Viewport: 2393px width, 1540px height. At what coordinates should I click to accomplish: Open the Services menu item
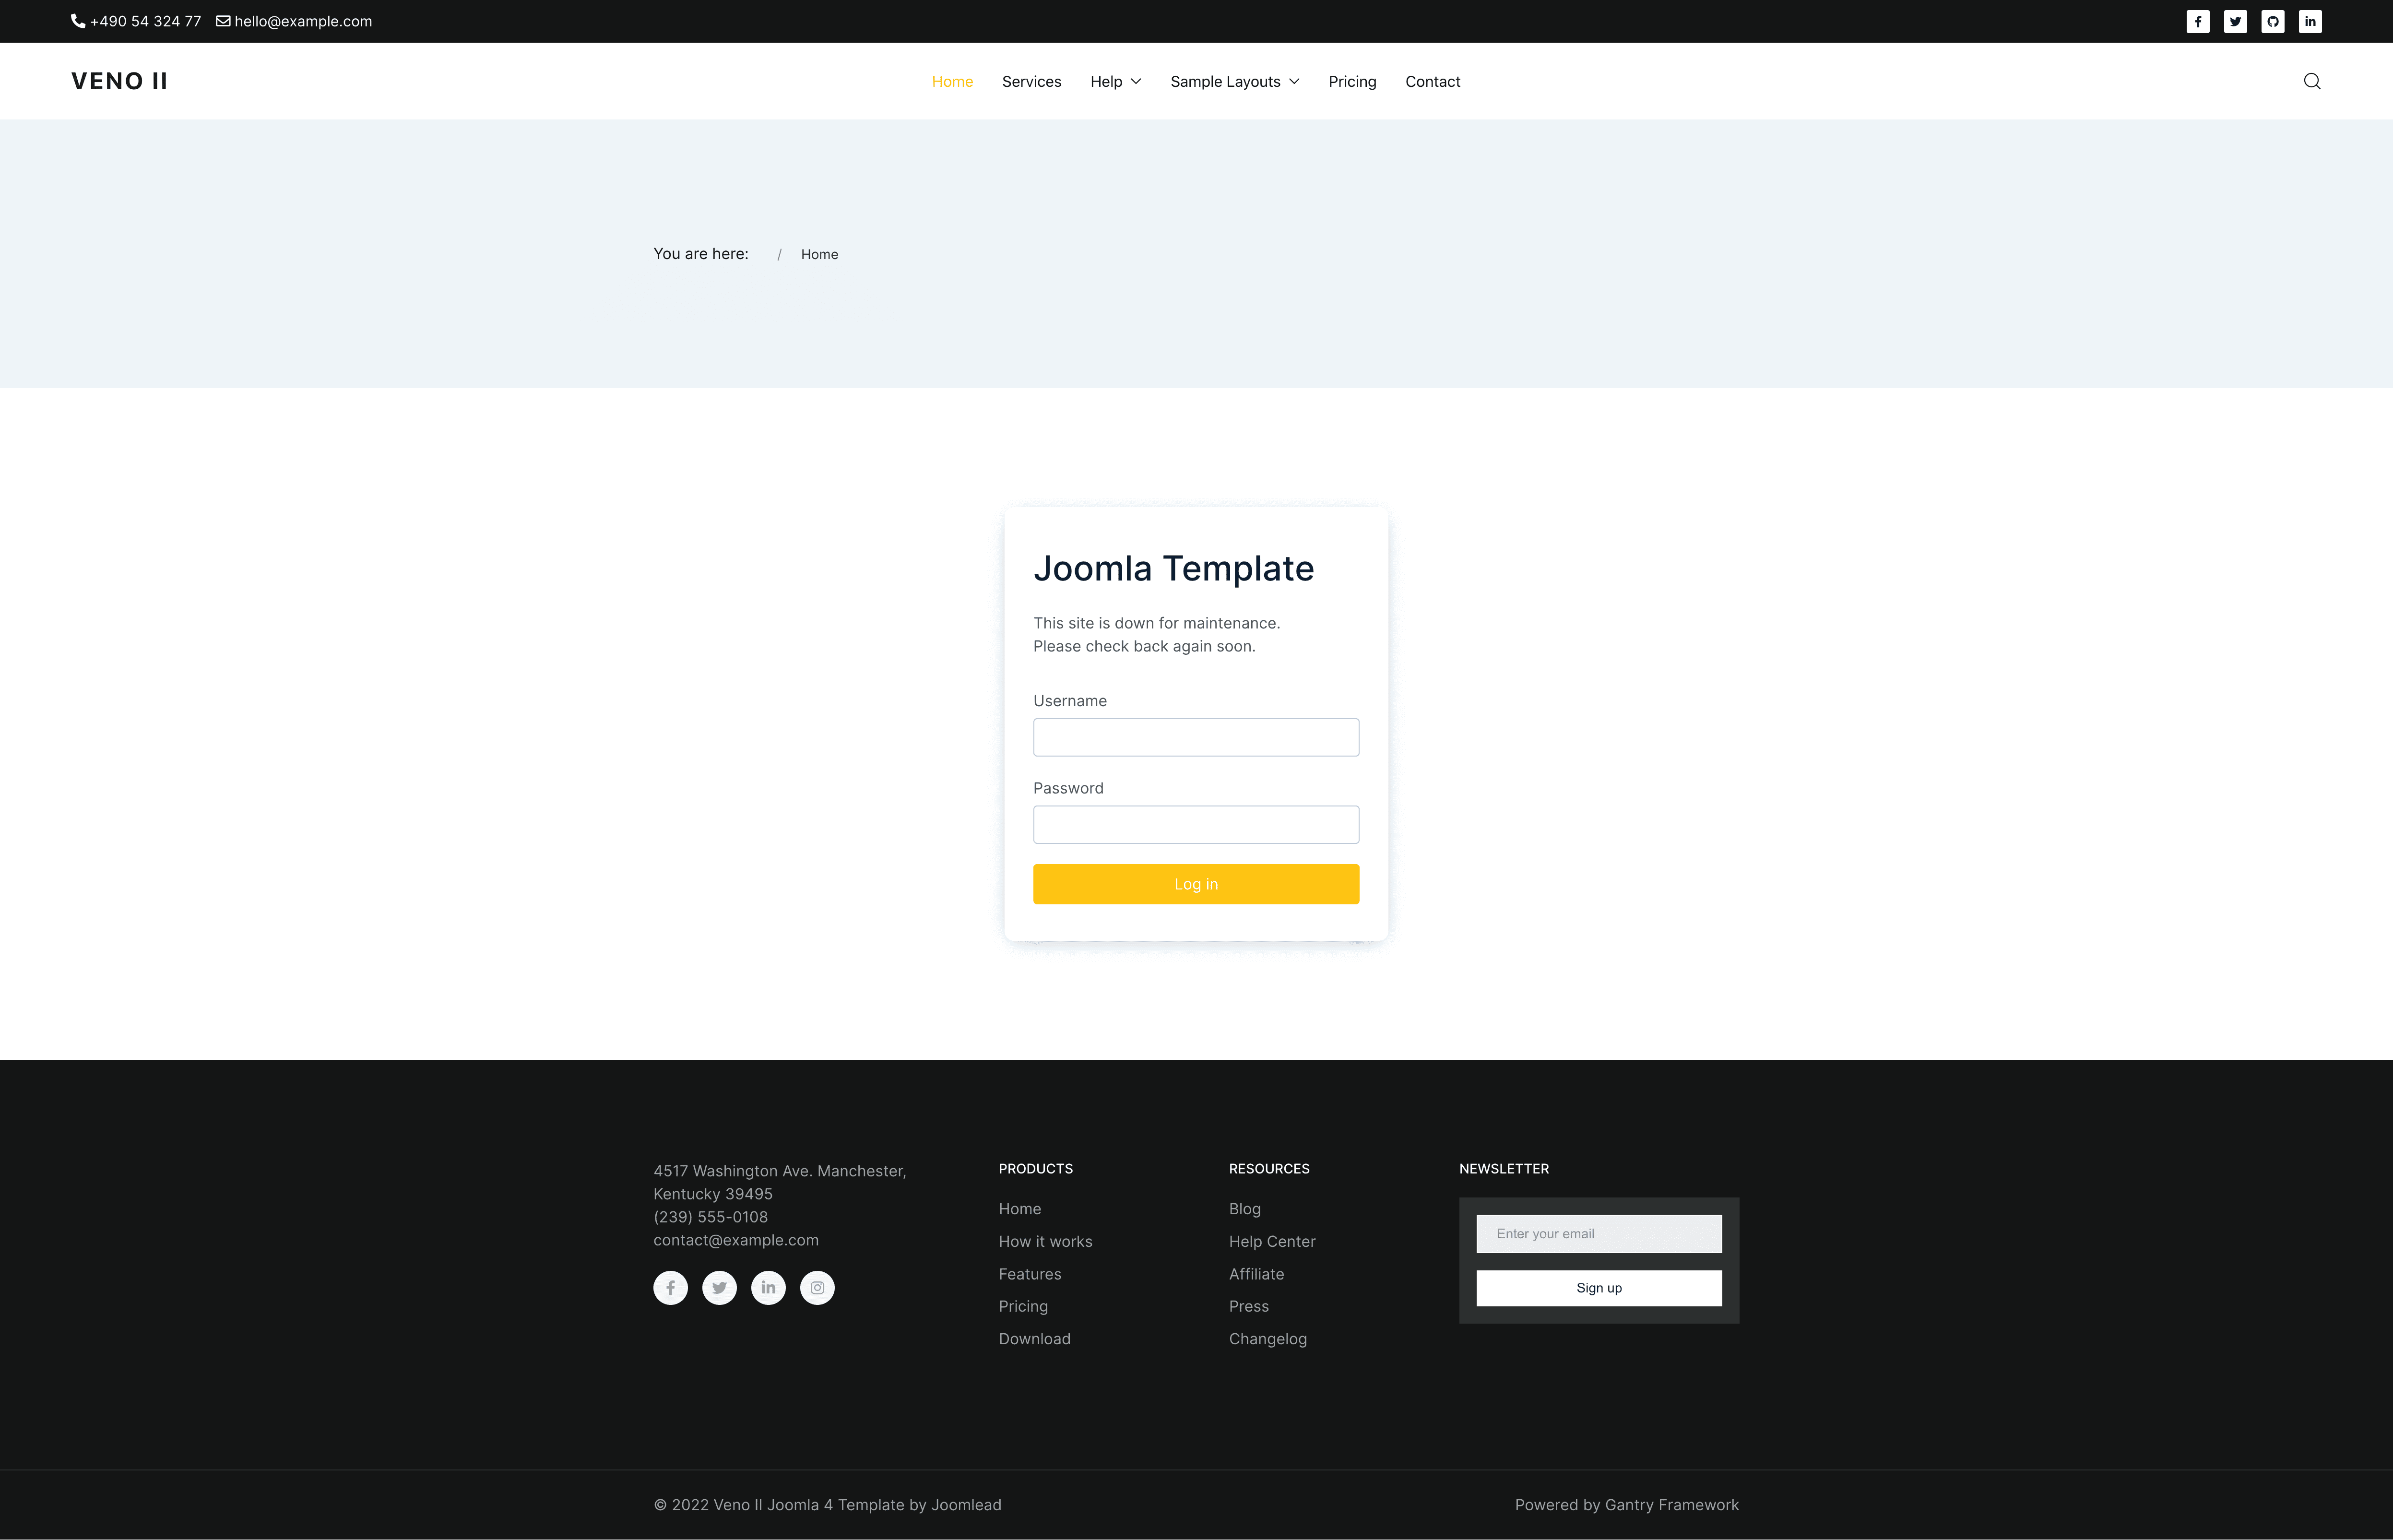(1031, 80)
